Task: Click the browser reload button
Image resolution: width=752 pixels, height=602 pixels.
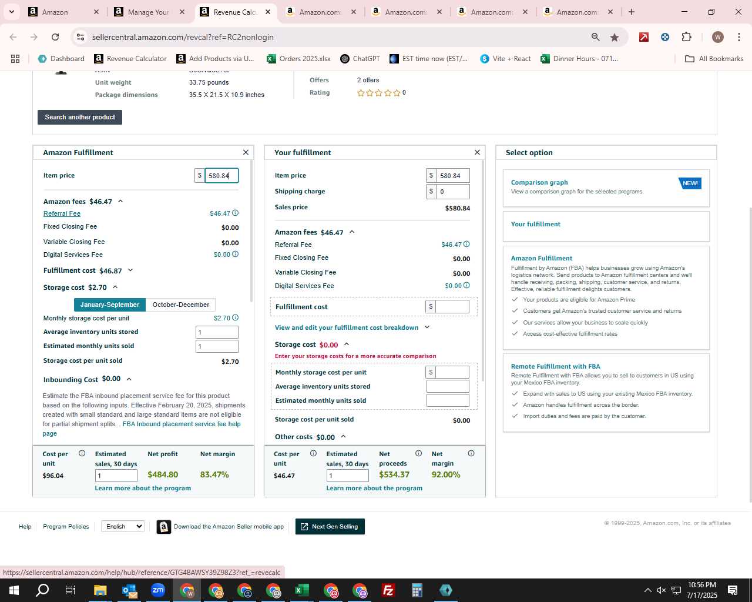Action: click(x=55, y=37)
